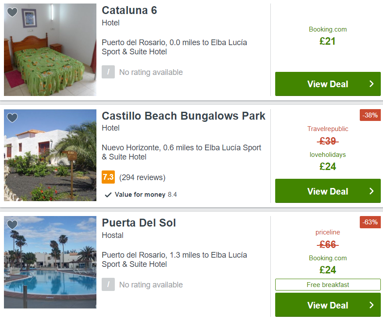Click the chevron arrow on Cataluna 6 deal

coord(372,84)
